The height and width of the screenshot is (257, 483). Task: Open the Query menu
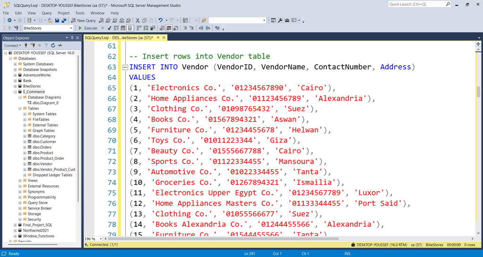coord(46,13)
